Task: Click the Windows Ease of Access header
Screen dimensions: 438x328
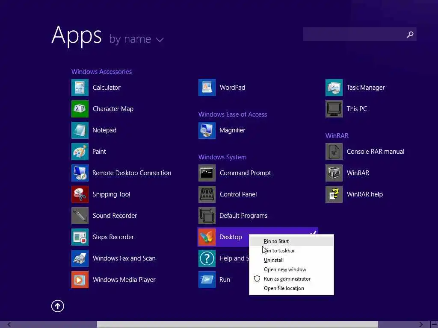Action: point(233,114)
